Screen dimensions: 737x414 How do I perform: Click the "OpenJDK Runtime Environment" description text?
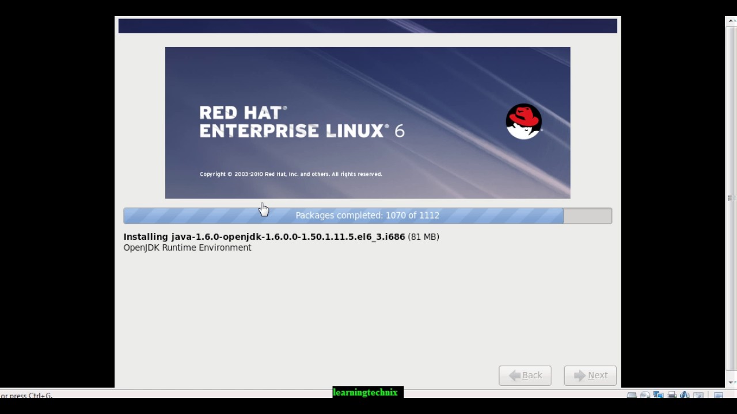pyautogui.click(x=187, y=247)
